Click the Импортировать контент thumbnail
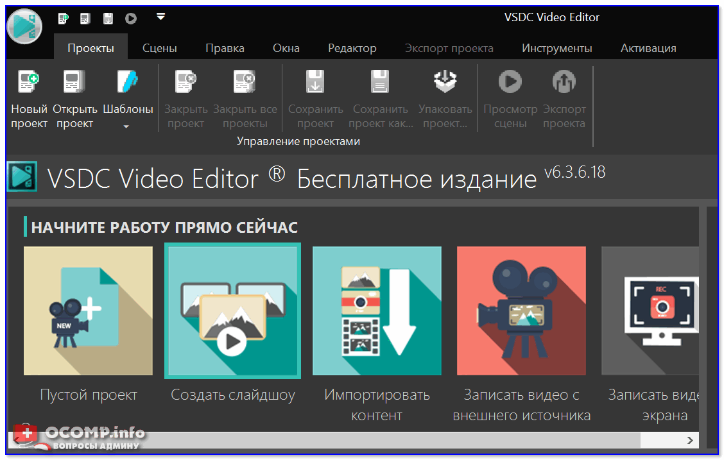 pyautogui.click(x=377, y=311)
